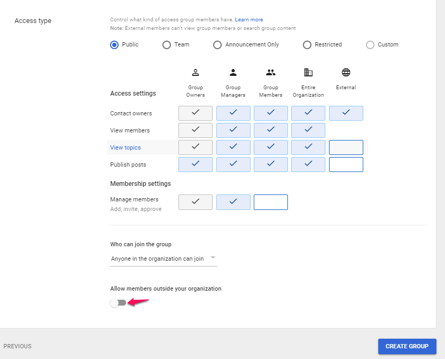Select the Team access type
The height and width of the screenshot is (359, 445).
(167, 45)
